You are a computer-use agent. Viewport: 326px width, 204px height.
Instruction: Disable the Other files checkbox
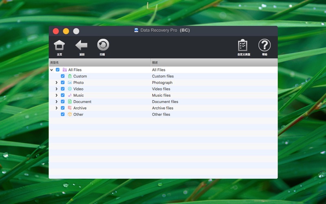pos(62,115)
